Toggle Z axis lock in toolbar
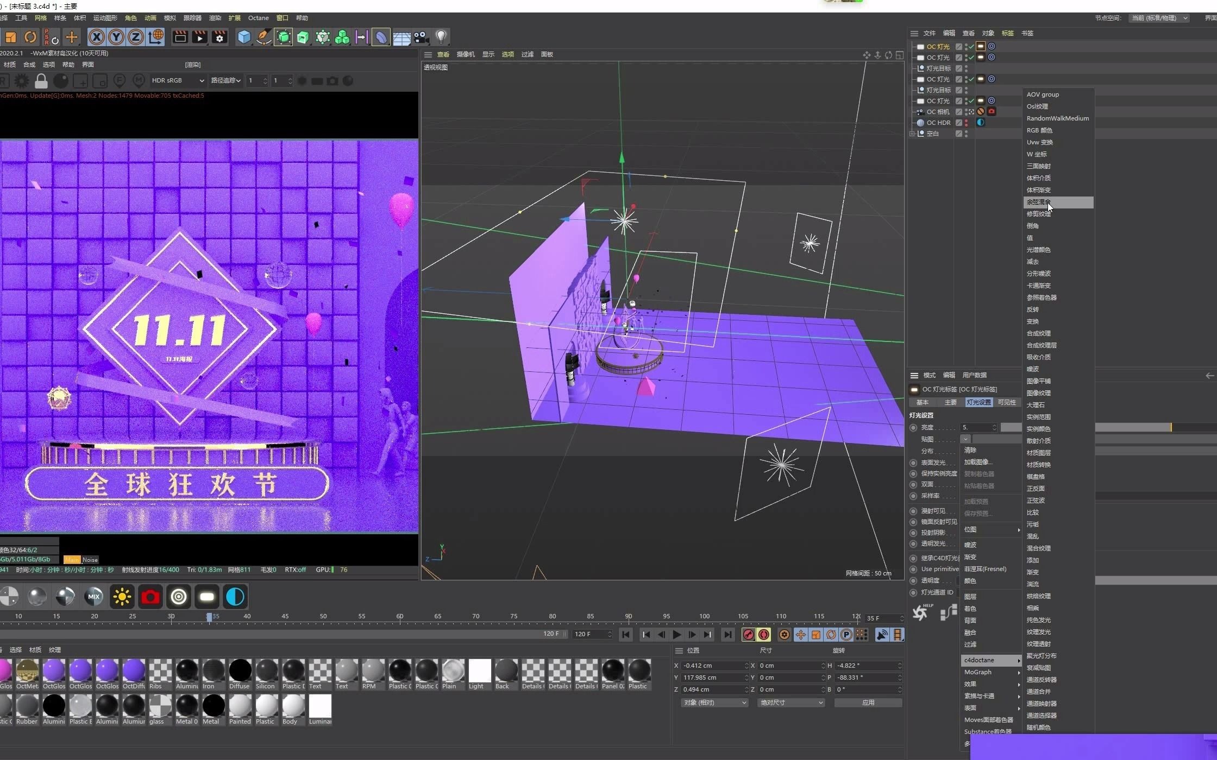The width and height of the screenshot is (1217, 760). coord(135,37)
